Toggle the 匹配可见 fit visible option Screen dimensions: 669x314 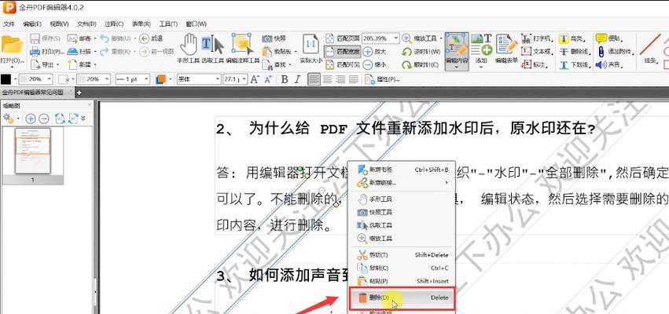[x=343, y=64]
